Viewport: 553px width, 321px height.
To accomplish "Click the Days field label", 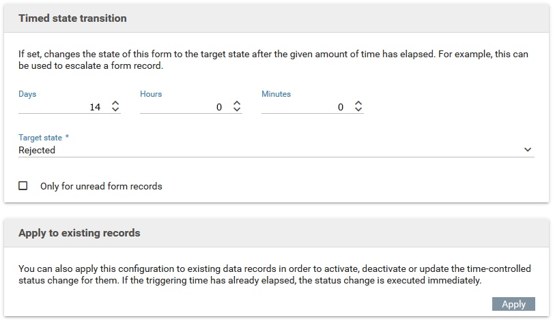I will [x=27, y=94].
